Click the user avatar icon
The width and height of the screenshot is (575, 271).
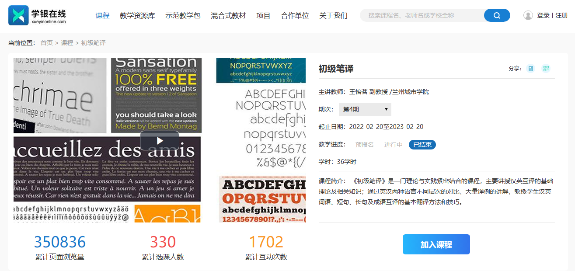pyautogui.click(x=528, y=15)
